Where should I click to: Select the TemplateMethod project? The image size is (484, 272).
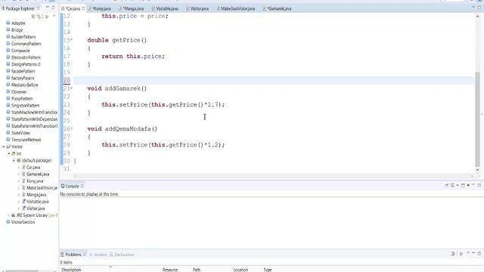coord(26,140)
